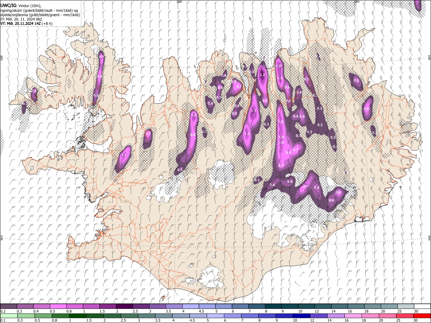This screenshot has width=431, height=323.
Task: Click the 'IT: Mið. 20. 11. 2024 06Z' line
Action: coord(21,19)
